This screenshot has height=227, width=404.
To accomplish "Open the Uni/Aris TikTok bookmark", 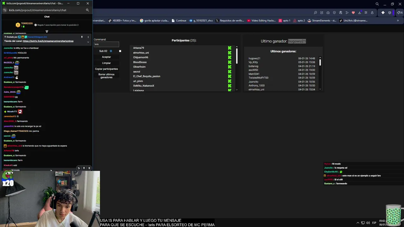I will (x=353, y=20).
